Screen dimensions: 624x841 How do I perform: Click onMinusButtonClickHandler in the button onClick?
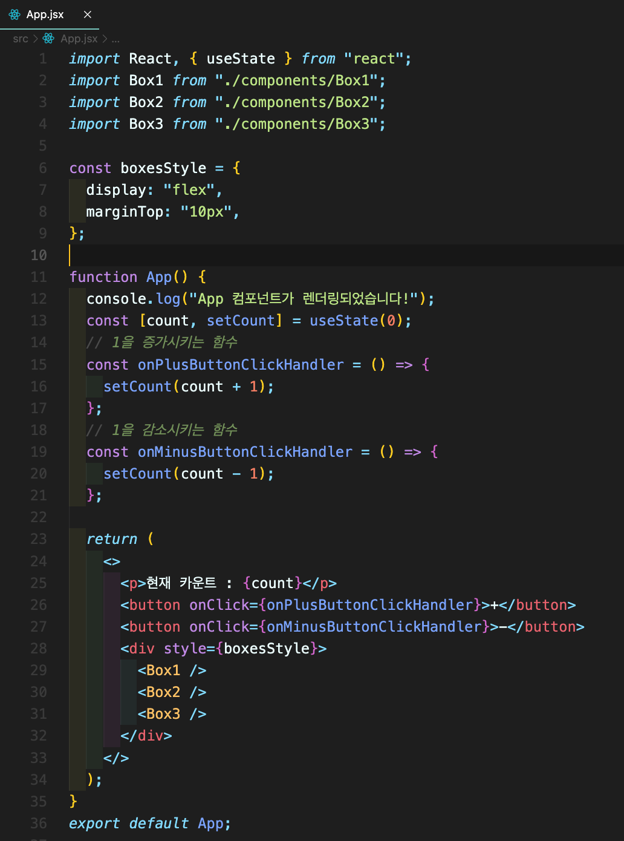[374, 627]
